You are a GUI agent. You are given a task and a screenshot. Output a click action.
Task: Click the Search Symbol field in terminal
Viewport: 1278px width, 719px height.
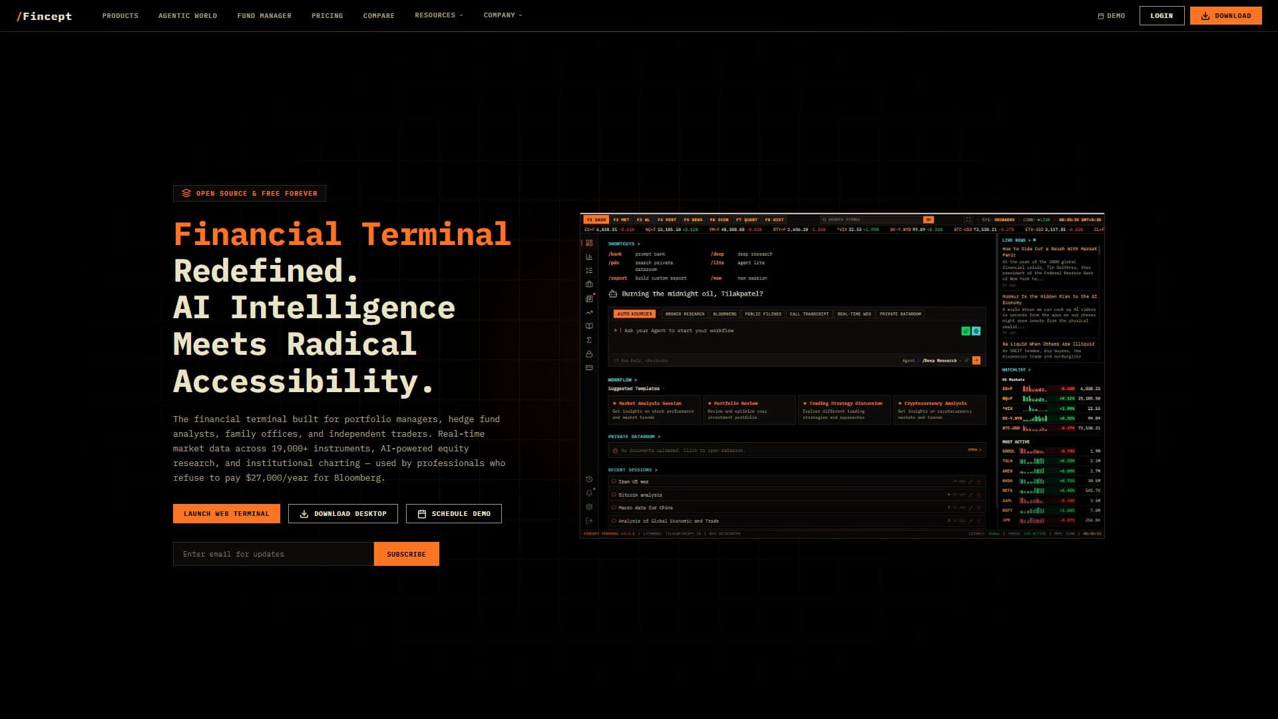point(871,220)
